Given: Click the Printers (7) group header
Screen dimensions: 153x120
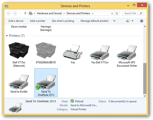Looking at the screenshot, I should pyautogui.click(x=17, y=36).
